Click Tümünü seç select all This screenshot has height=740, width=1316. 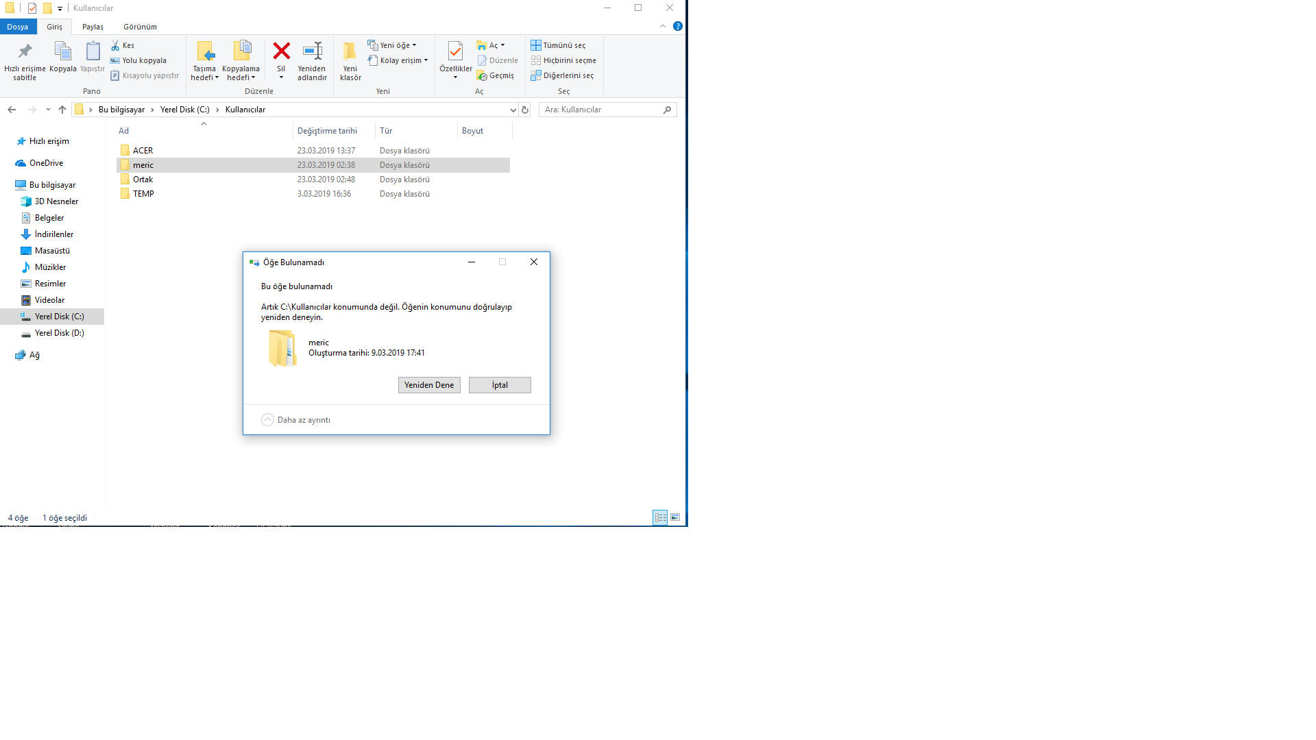click(x=558, y=45)
